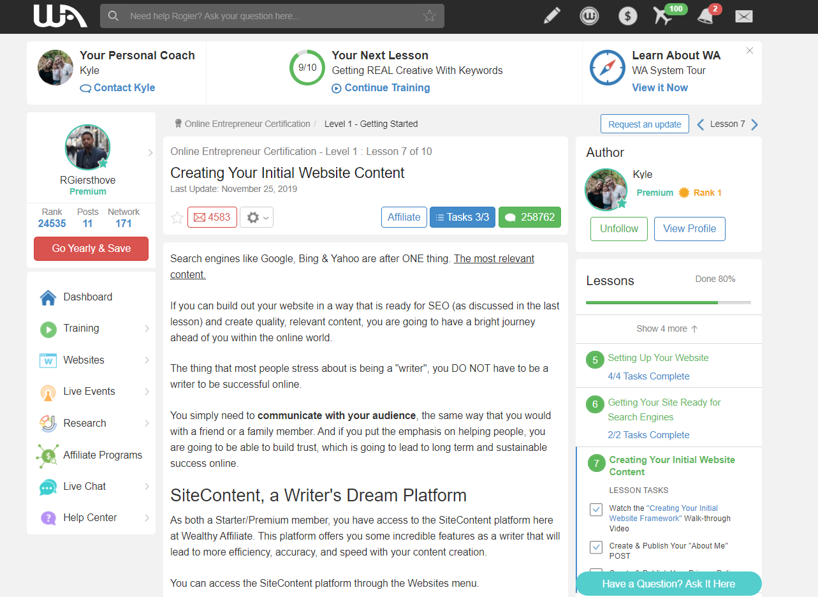
Task: Close the Learn About WA banner
Action: [750, 50]
